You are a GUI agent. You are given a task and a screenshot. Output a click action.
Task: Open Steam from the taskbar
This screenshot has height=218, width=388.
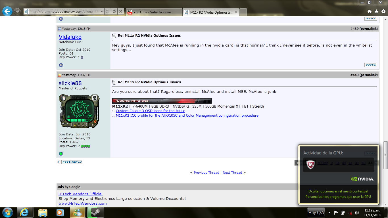coord(95,212)
